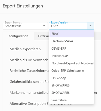101x111 pixels.
Task: Click the Schnittstelle value in Export Format
Action: pos(13,26)
